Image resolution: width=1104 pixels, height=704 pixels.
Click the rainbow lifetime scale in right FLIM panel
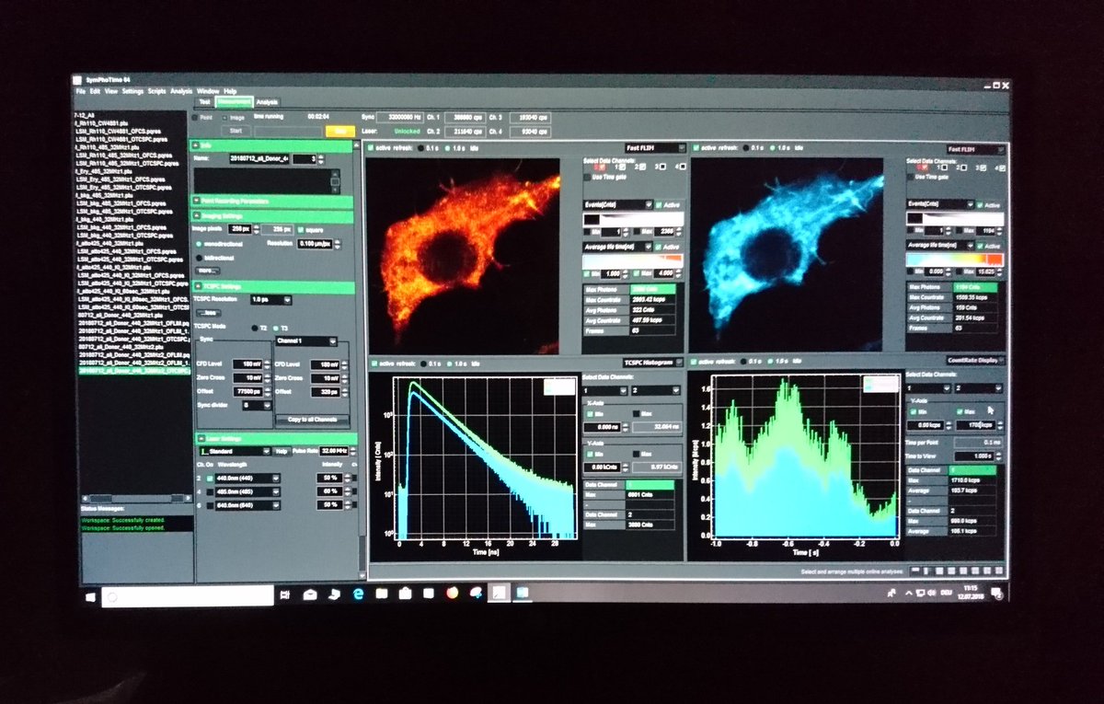[956, 260]
